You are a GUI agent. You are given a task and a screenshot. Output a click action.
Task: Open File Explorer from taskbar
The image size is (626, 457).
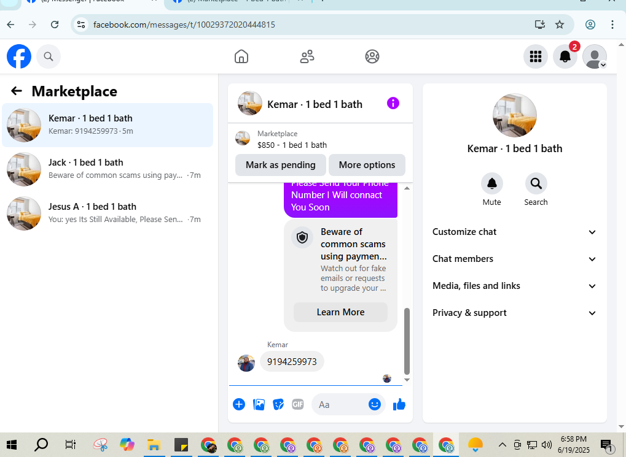(x=154, y=444)
